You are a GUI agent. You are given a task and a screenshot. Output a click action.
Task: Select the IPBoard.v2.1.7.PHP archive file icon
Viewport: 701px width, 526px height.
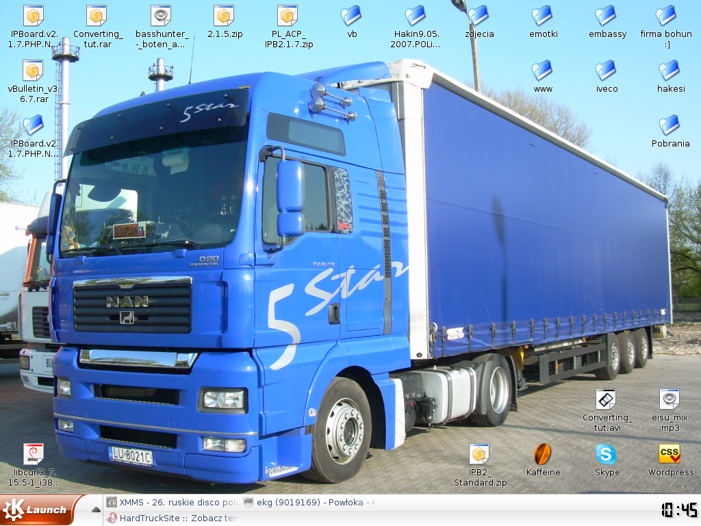point(33,16)
